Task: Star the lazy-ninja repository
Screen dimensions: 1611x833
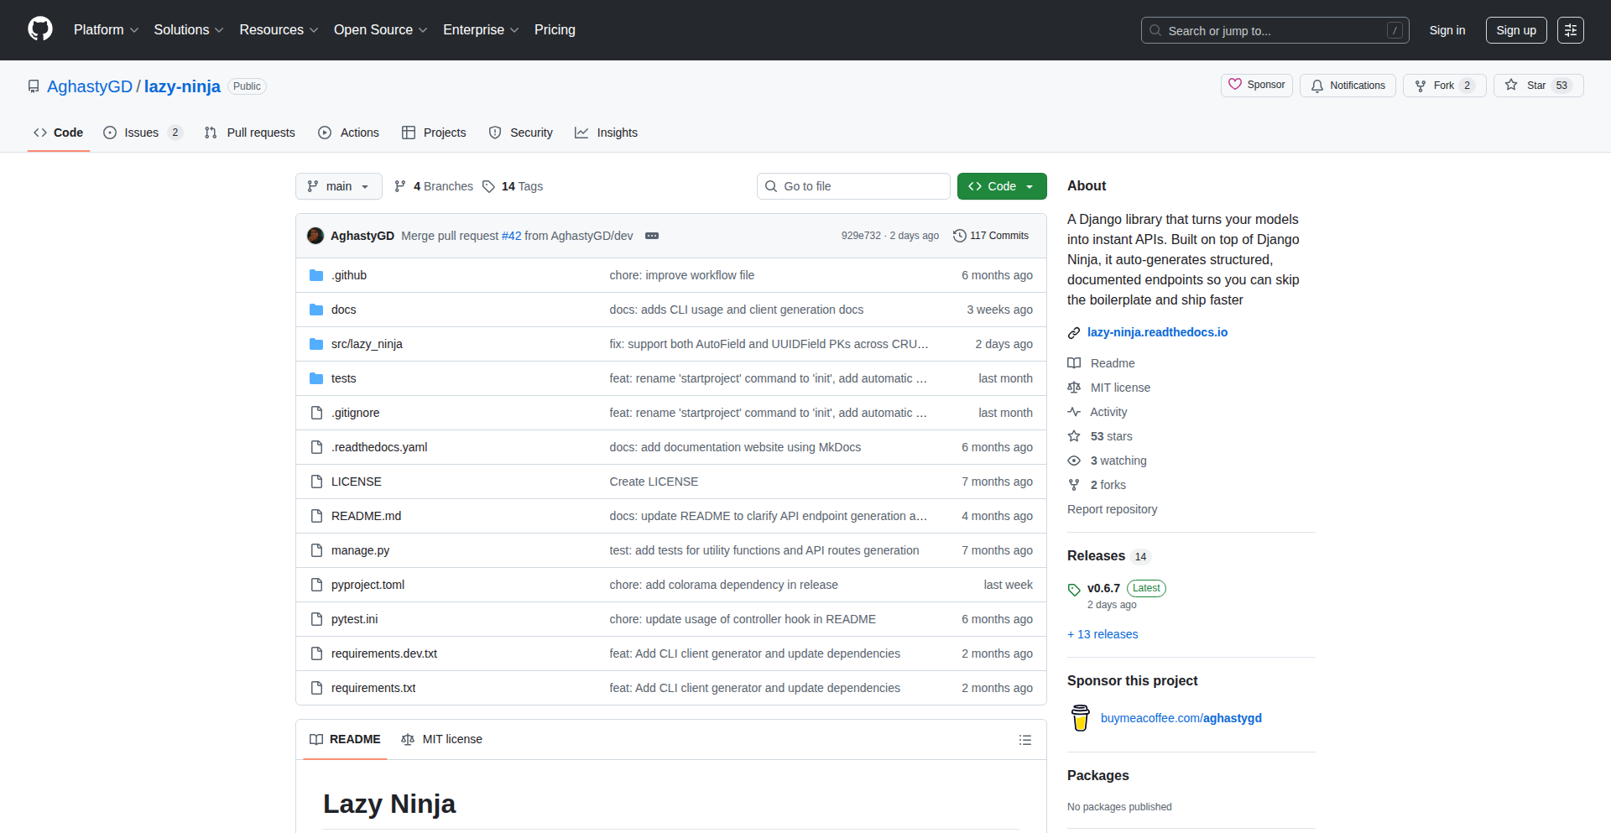Action: [1538, 86]
